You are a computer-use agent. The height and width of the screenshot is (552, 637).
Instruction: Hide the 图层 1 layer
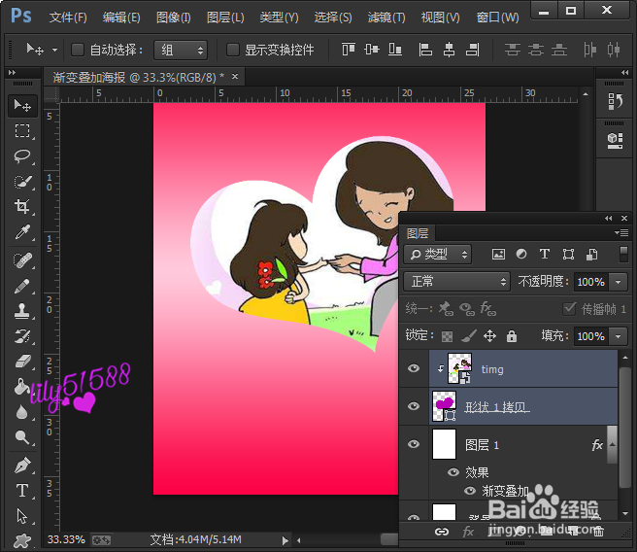(414, 444)
